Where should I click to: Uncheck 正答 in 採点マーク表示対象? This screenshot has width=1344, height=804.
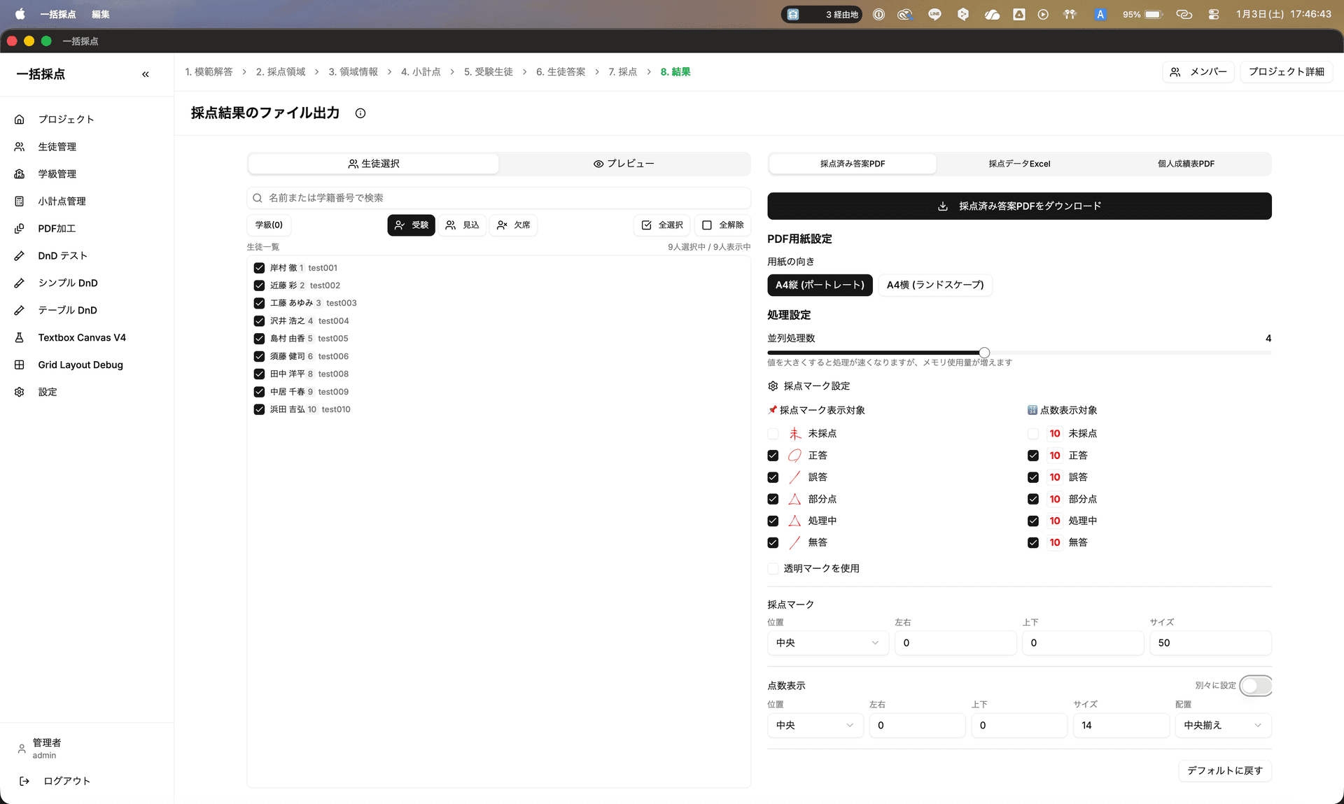click(773, 456)
